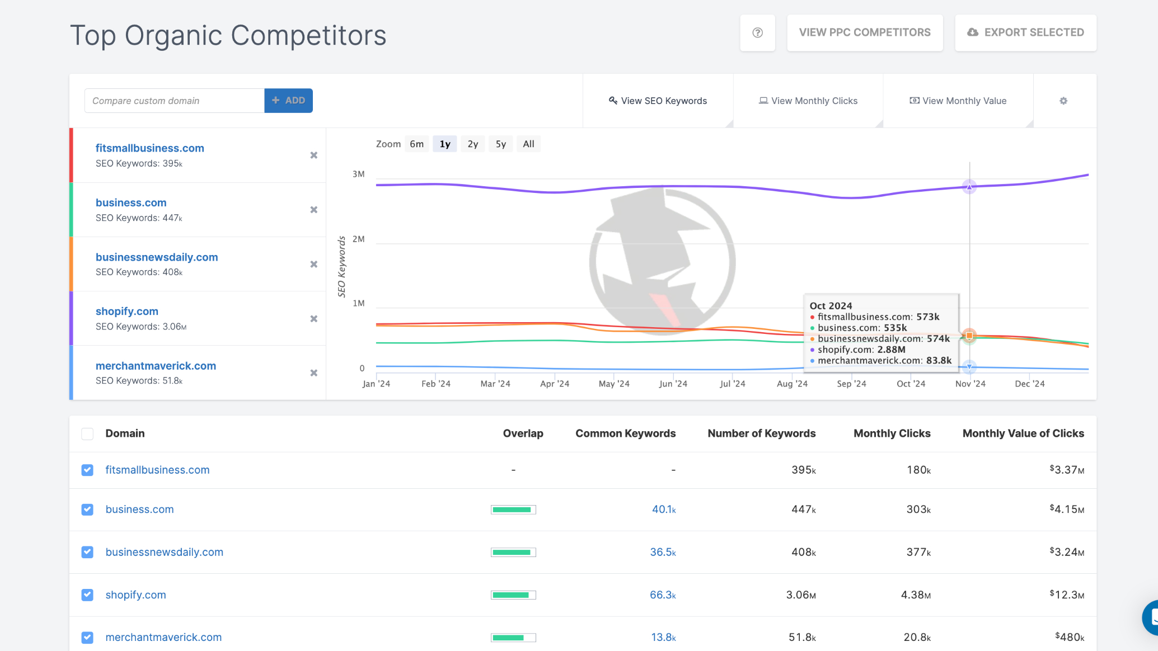Switch to View Monthly Clicks tab
The height and width of the screenshot is (651, 1158).
coord(808,101)
